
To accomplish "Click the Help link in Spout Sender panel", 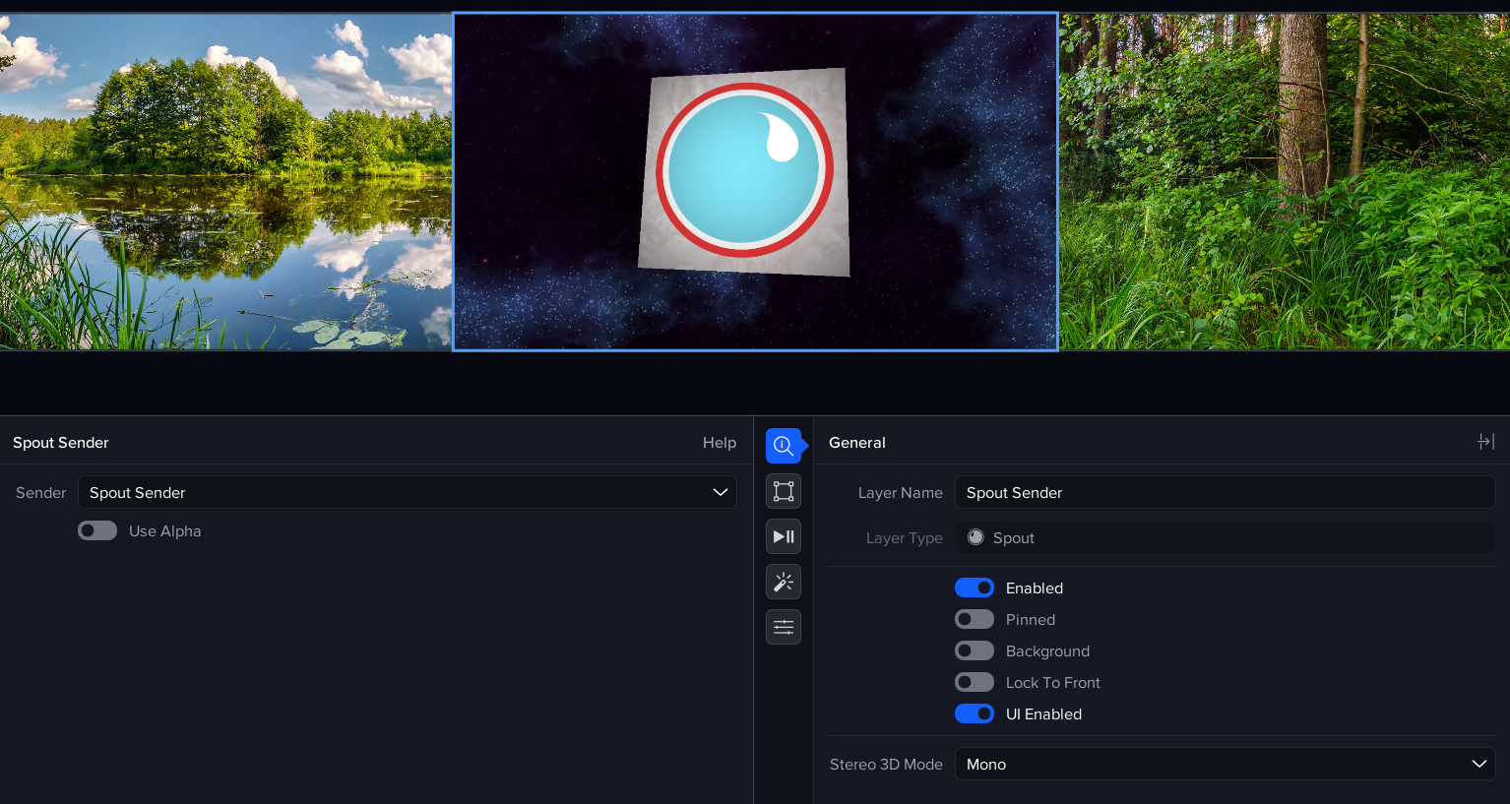I will coord(719,443).
